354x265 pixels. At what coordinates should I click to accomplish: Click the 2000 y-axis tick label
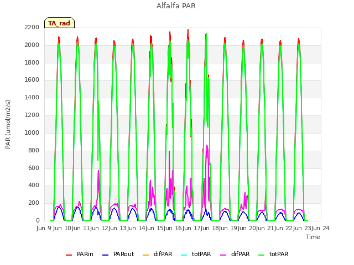click(32, 45)
